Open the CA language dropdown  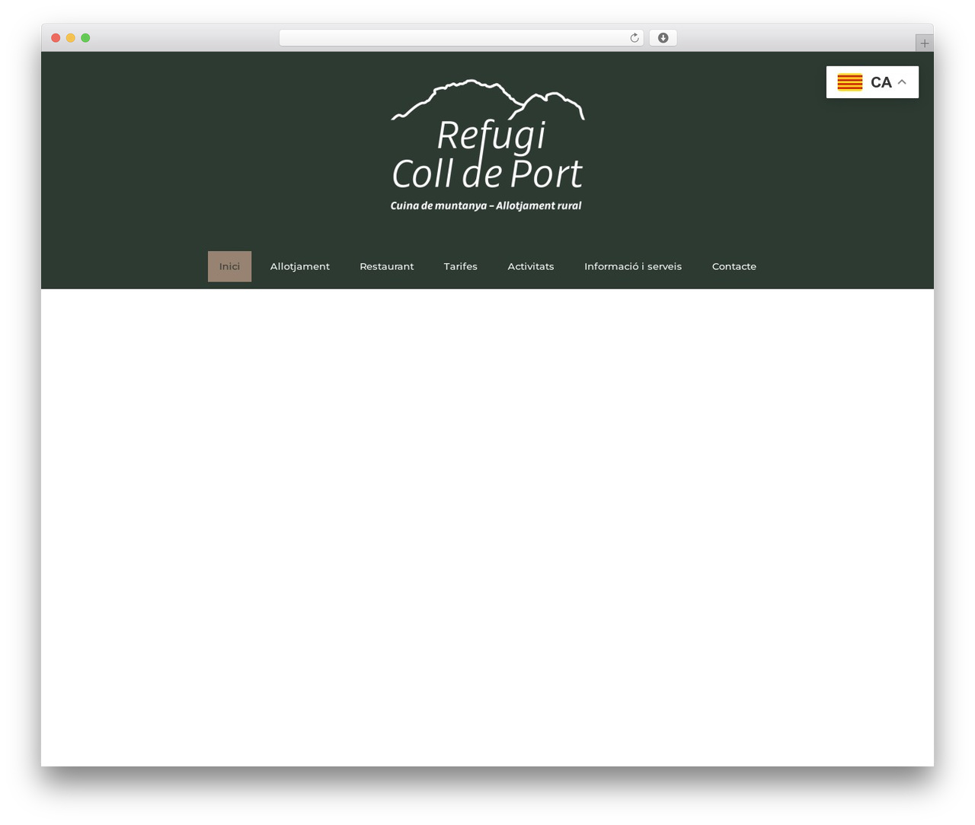point(872,82)
